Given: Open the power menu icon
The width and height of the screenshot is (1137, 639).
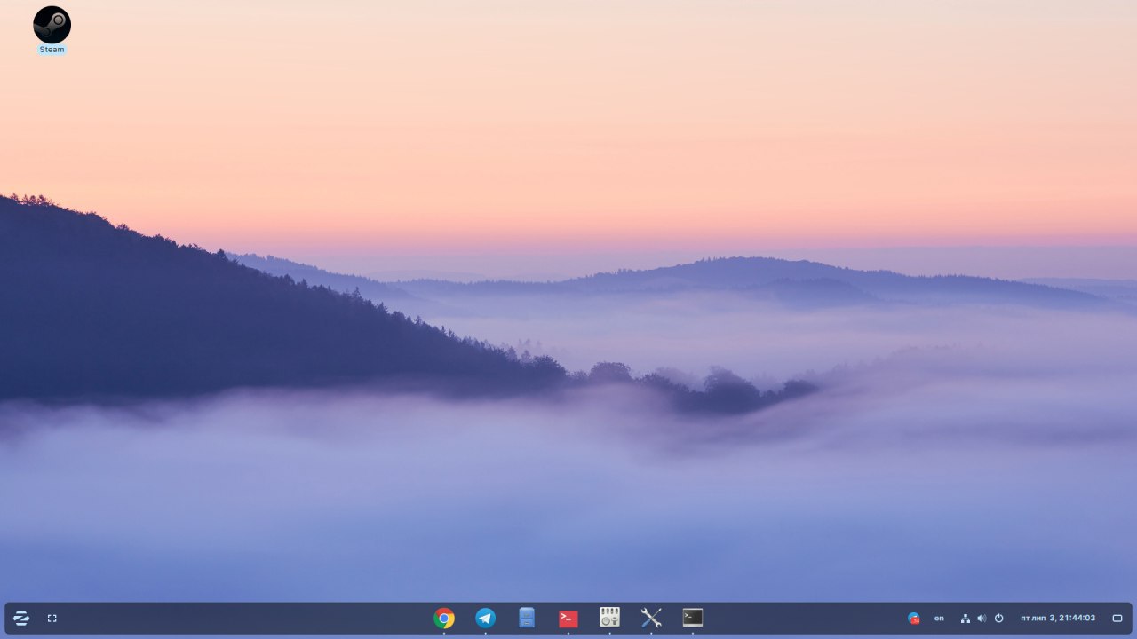Looking at the screenshot, I should 998,618.
